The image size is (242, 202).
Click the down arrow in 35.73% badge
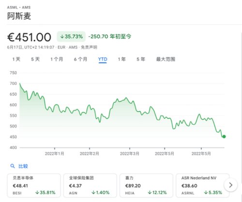62,37
